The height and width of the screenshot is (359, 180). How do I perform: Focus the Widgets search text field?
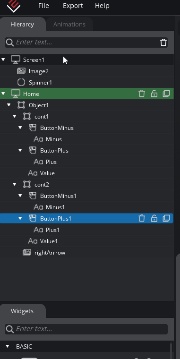point(86,329)
